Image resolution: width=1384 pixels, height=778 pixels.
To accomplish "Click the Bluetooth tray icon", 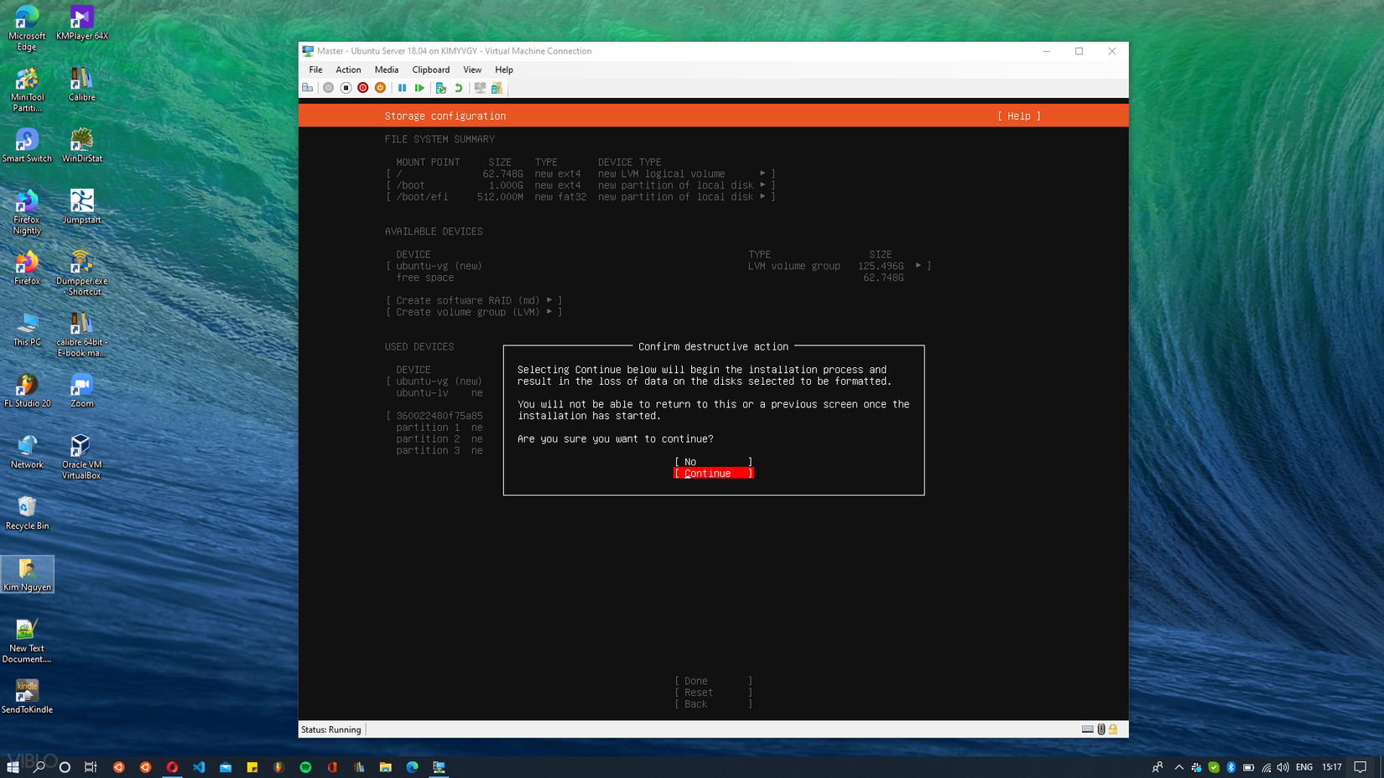I will 1231,767.
